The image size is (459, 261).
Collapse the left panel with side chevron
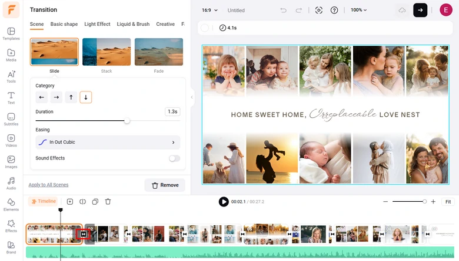click(x=192, y=97)
